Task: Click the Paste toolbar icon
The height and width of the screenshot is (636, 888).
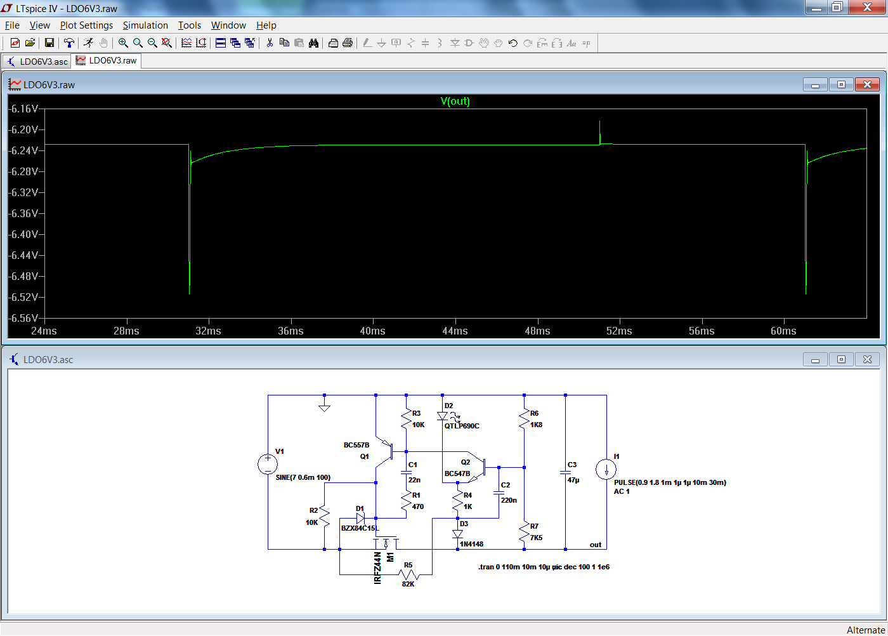Action: point(299,43)
